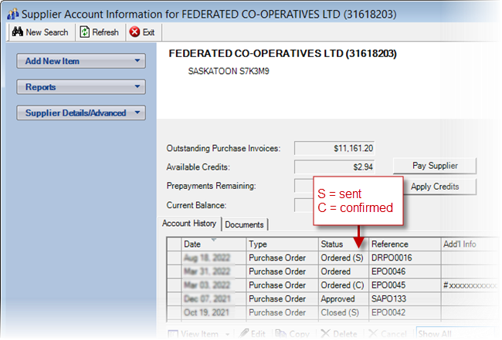
Task: Sort by the Reference column header
Action: click(405, 244)
